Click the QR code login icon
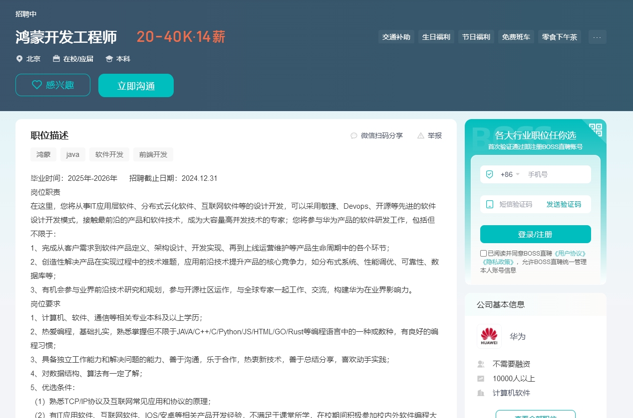This screenshot has height=418, width=633. (596, 130)
